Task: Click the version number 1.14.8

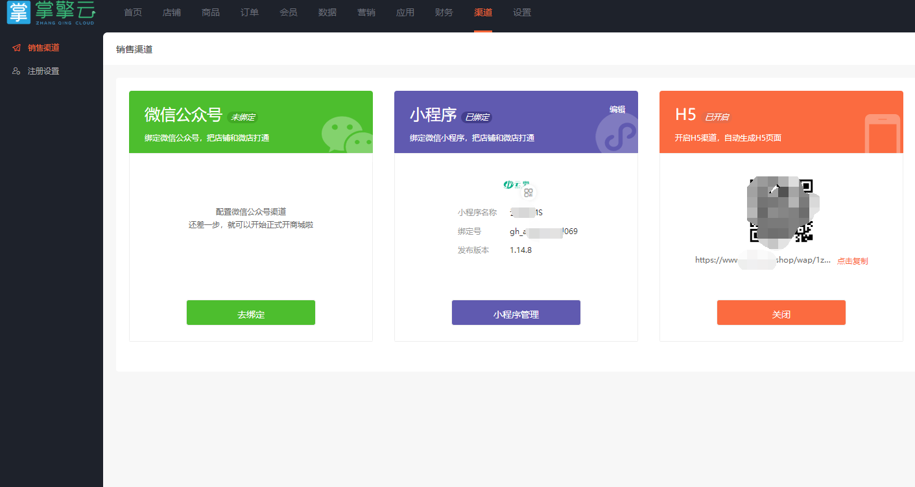Action: coord(521,250)
